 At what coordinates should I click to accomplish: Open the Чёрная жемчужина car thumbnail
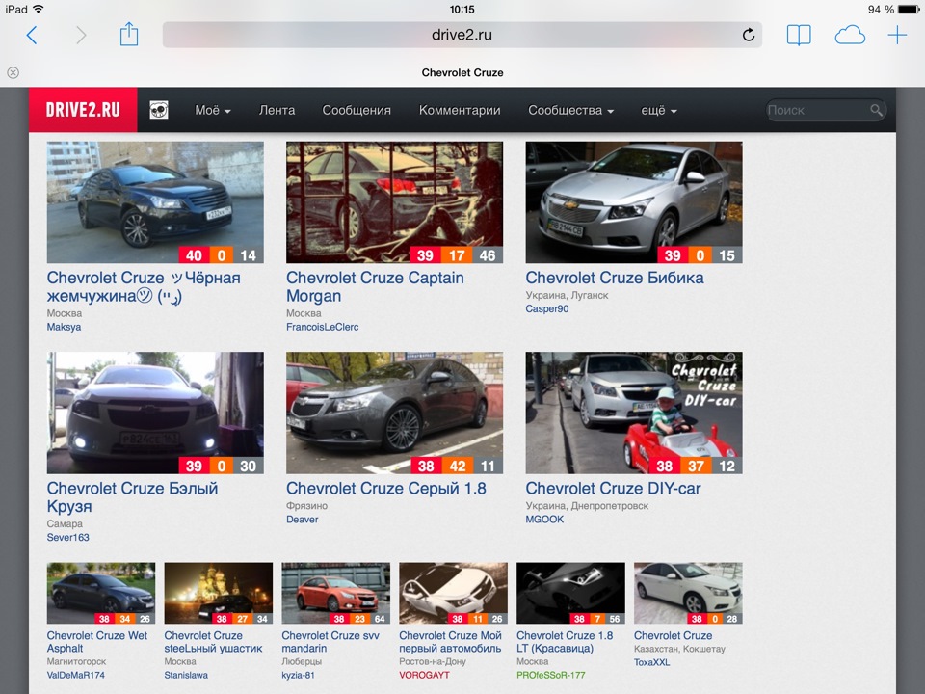155,201
